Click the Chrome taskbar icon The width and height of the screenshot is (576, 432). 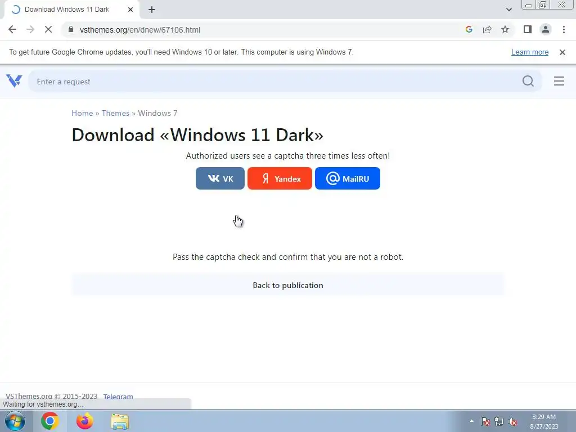click(50, 421)
